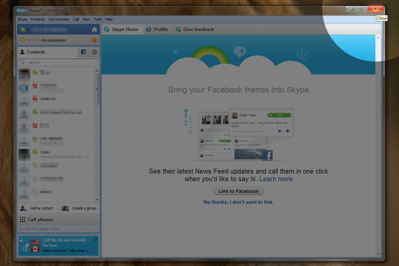Click the contact list scrollbar up arrow
The width and height of the screenshot is (399, 266).
click(x=97, y=71)
